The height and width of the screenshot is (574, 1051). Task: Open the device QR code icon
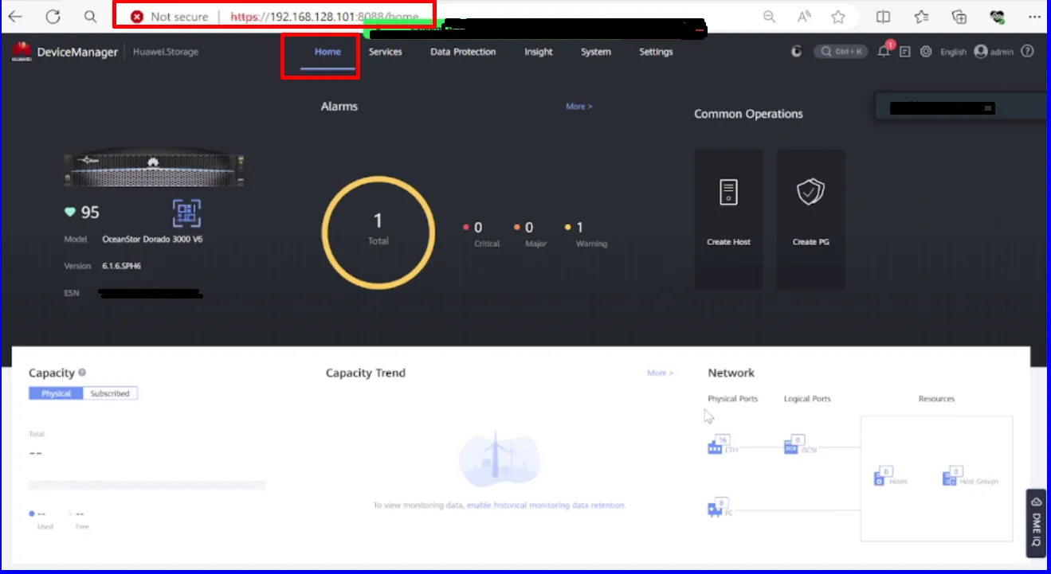(x=186, y=213)
